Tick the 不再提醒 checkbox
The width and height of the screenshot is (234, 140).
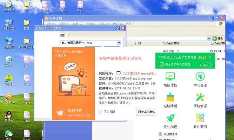pyautogui.click(x=100, y=112)
